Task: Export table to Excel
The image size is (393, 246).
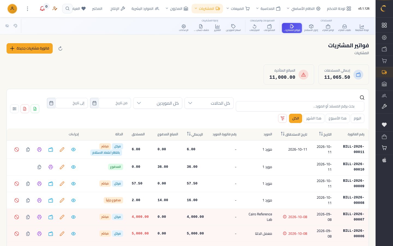Action: tap(35, 109)
